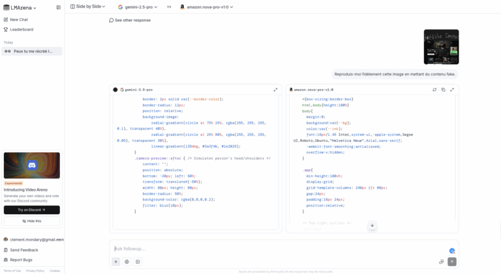This screenshot has height=274, width=501.
Task: Open the Terms of Use link
Action: (x=12, y=271)
